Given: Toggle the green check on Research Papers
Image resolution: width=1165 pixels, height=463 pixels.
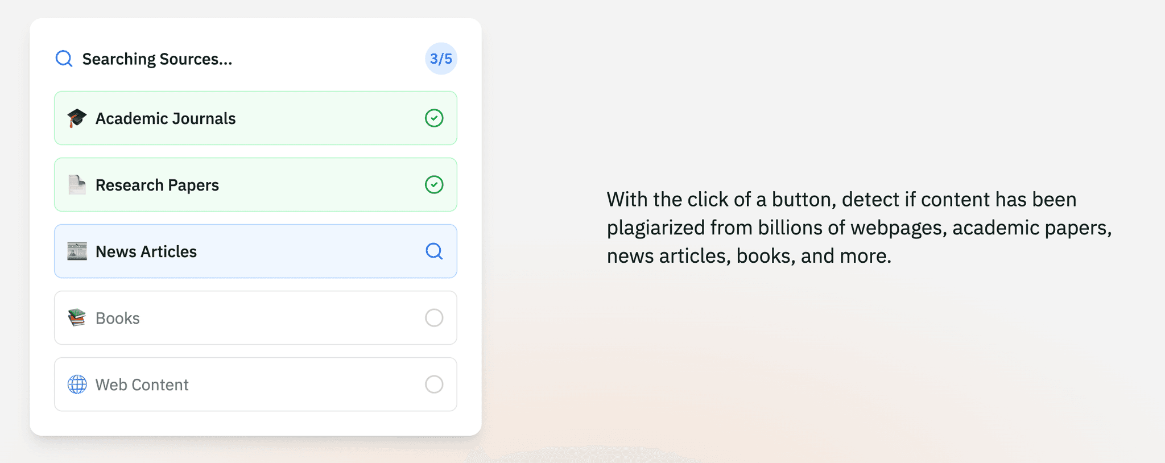Looking at the screenshot, I should 434,184.
